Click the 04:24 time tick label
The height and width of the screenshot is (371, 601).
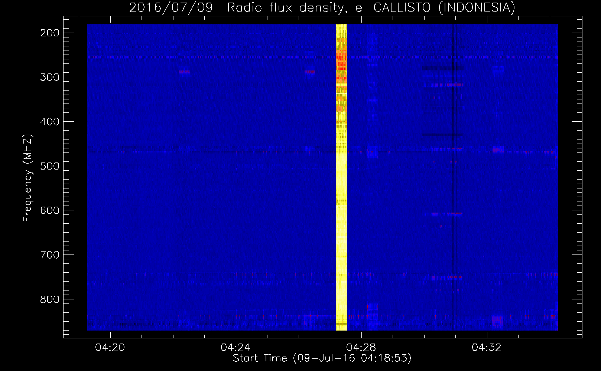pyautogui.click(x=235, y=348)
